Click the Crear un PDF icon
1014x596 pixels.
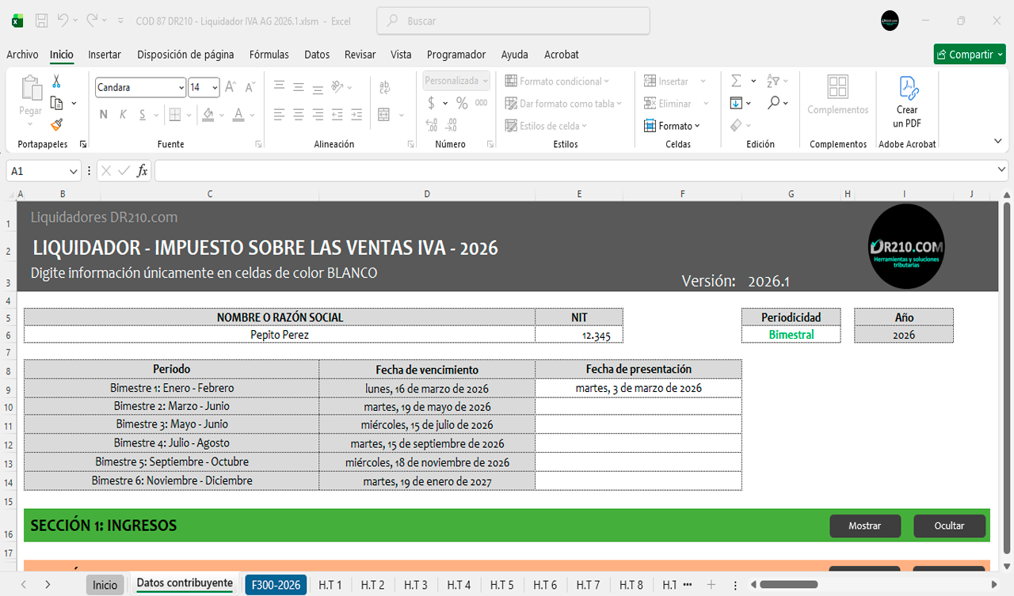click(x=907, y=103)
